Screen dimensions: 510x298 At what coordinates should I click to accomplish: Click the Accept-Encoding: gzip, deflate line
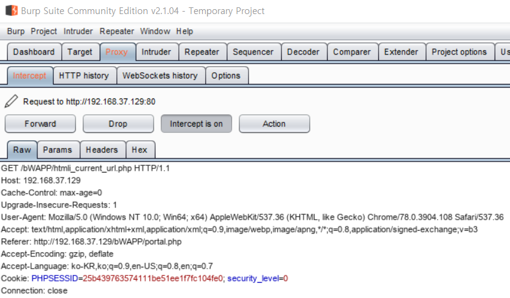pos(58,254)
